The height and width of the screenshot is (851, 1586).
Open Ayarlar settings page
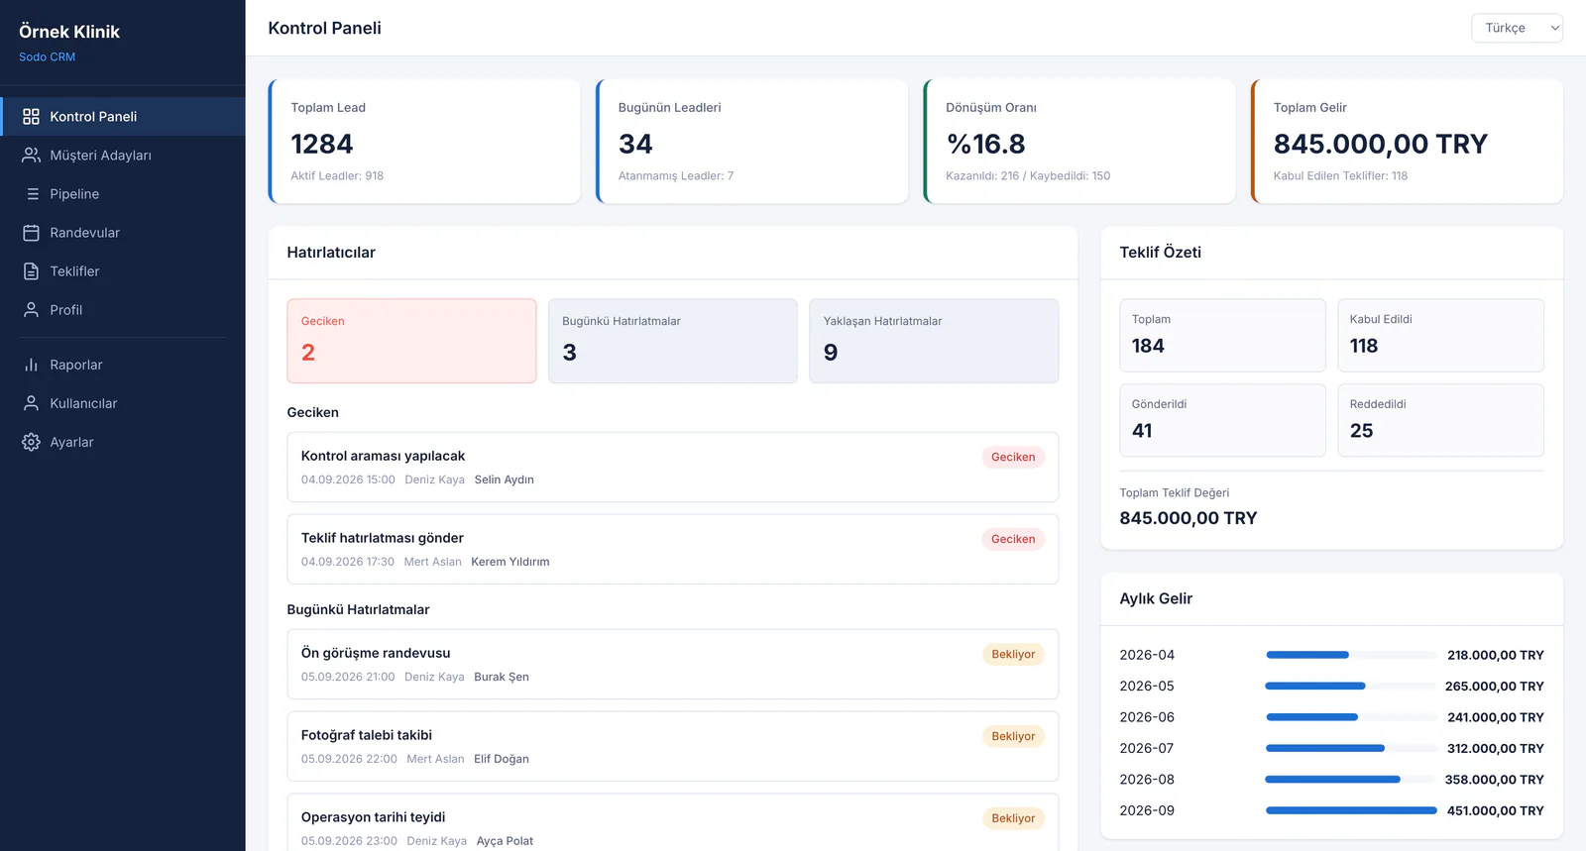(123, 442)
